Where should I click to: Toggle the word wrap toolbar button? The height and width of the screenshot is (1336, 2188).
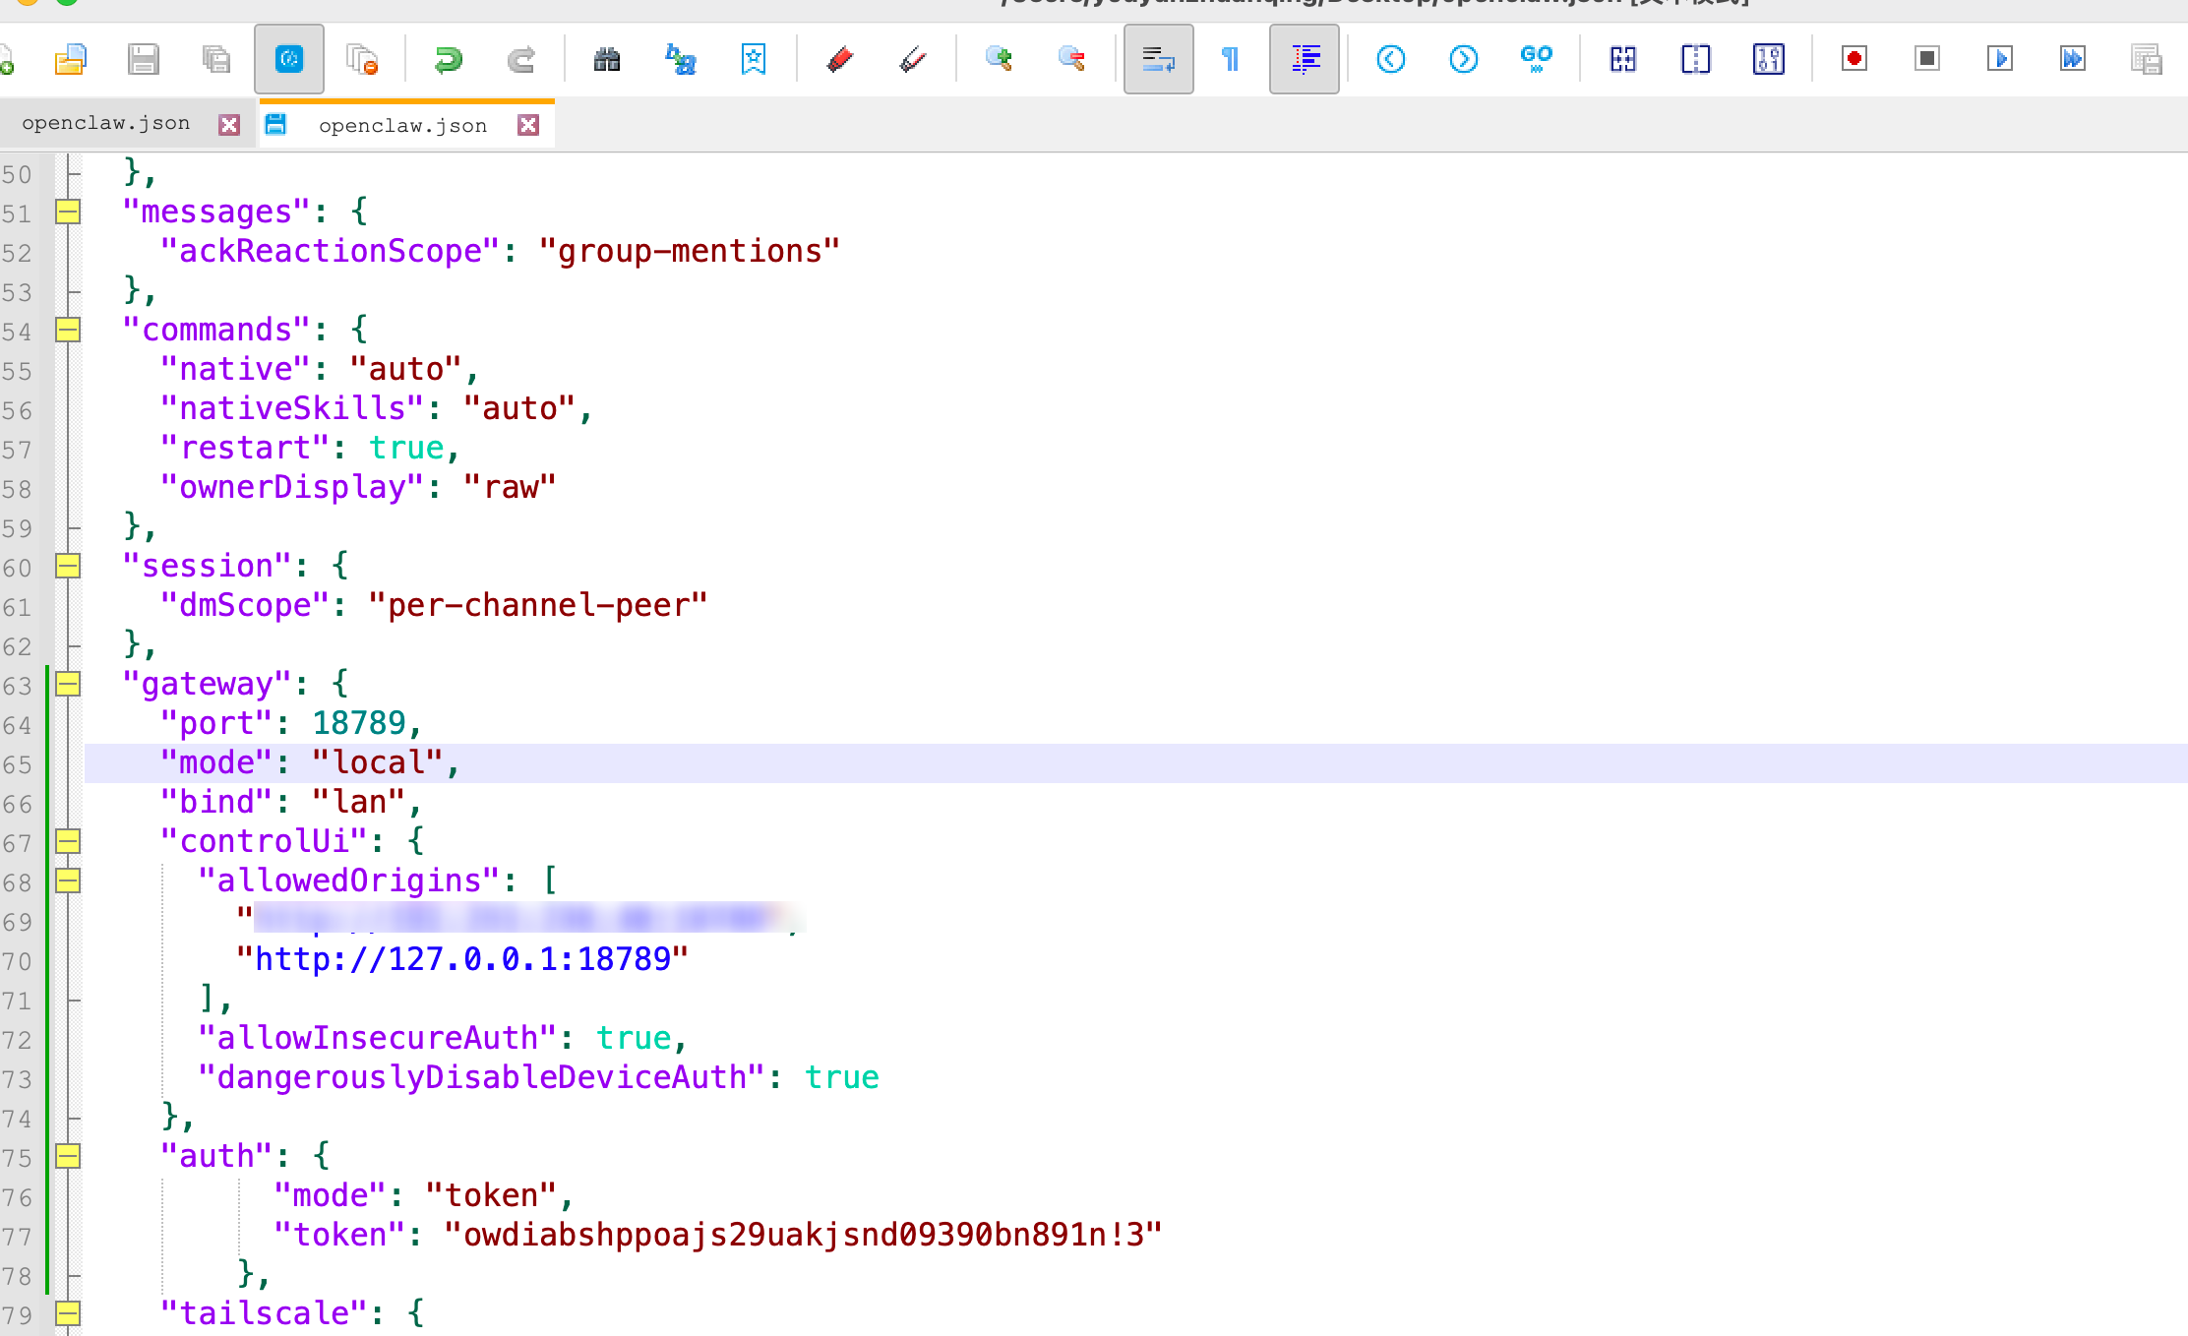(x=1158, y=59)
